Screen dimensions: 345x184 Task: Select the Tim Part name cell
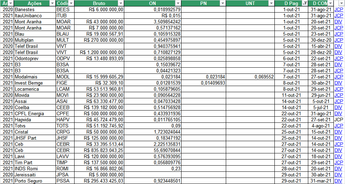click(35, 162)
